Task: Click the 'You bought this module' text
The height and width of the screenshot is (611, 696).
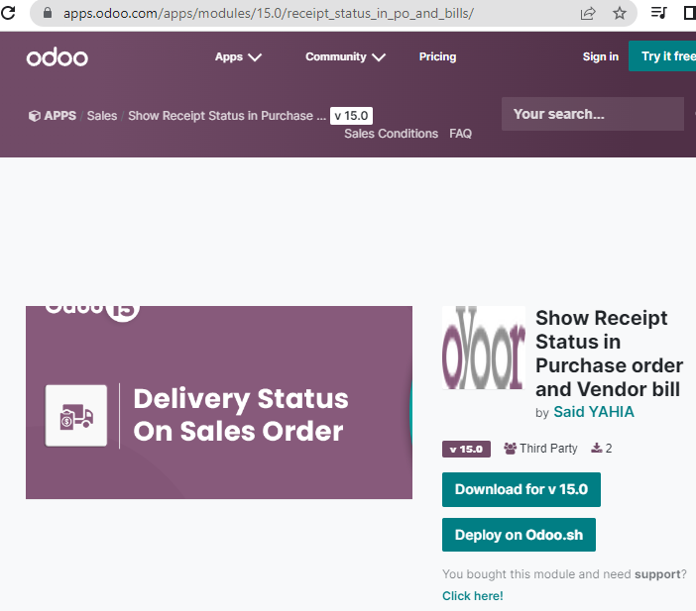Action: click(x=564, y=574)
